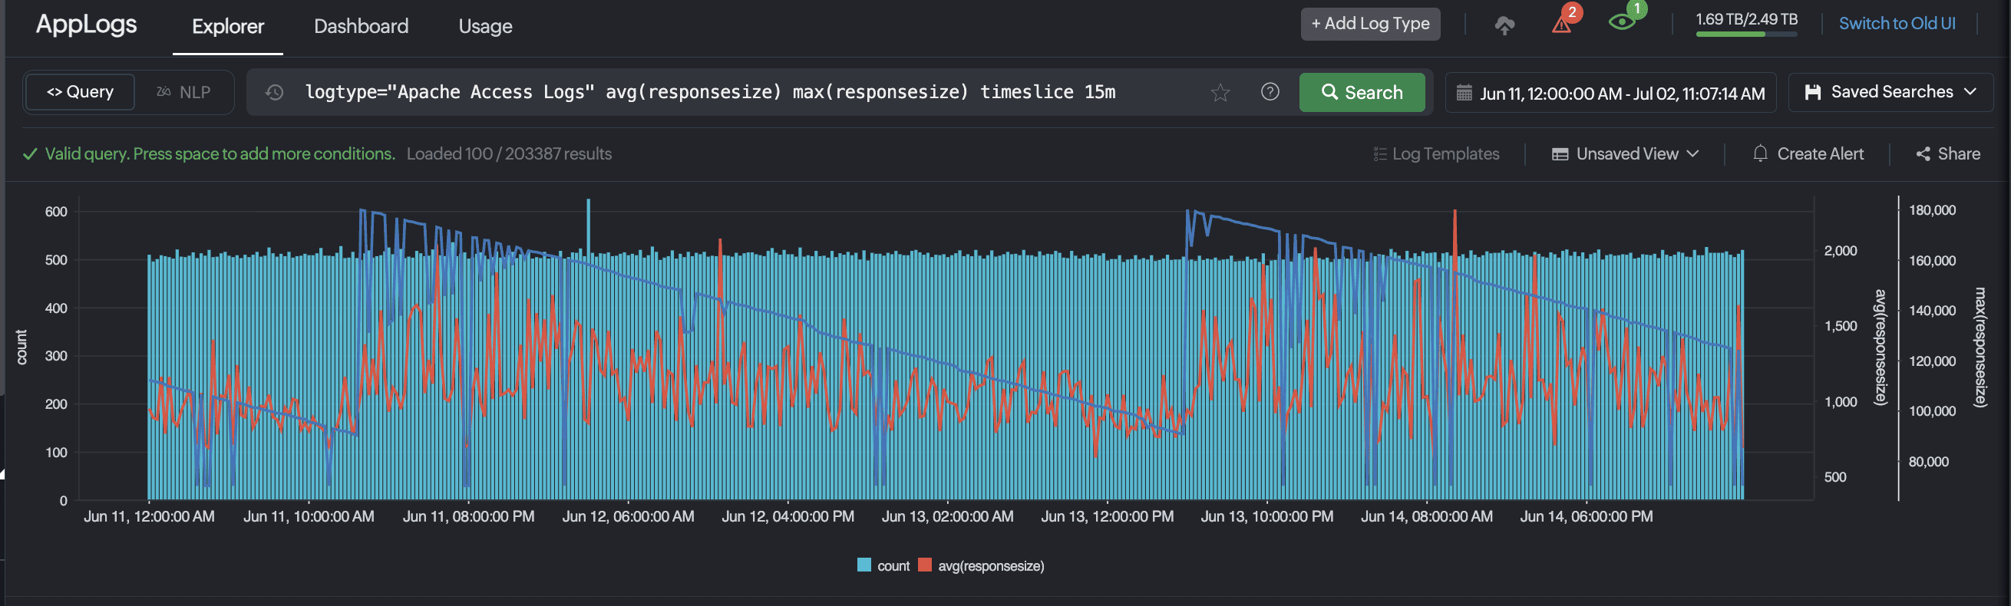2011x606 pixels.
Task: Click the count axis title
Action: pos(21,347)
